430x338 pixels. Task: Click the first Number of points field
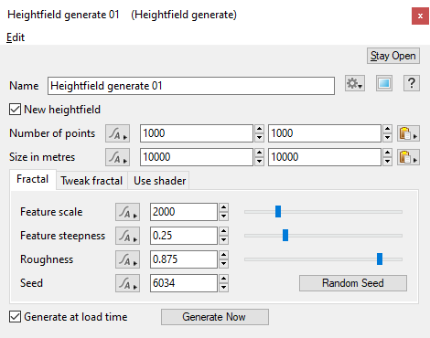point(197,133)
